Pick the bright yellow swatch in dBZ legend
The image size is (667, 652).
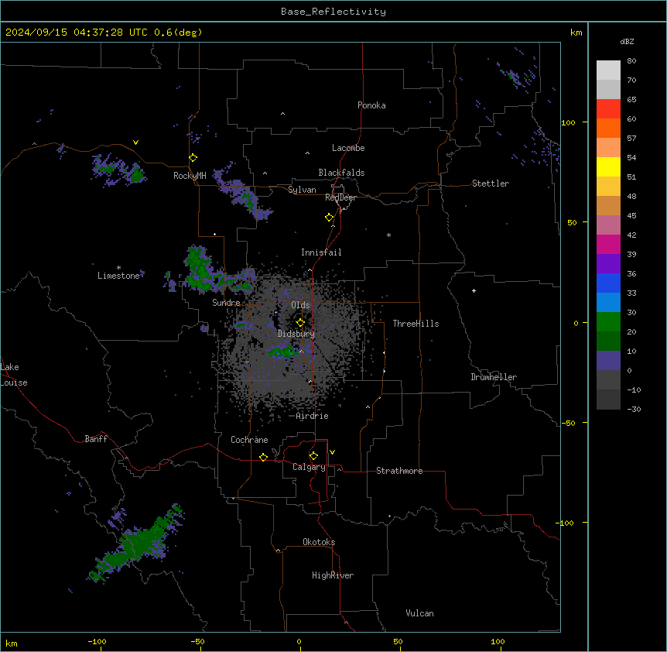click(608, 166)
